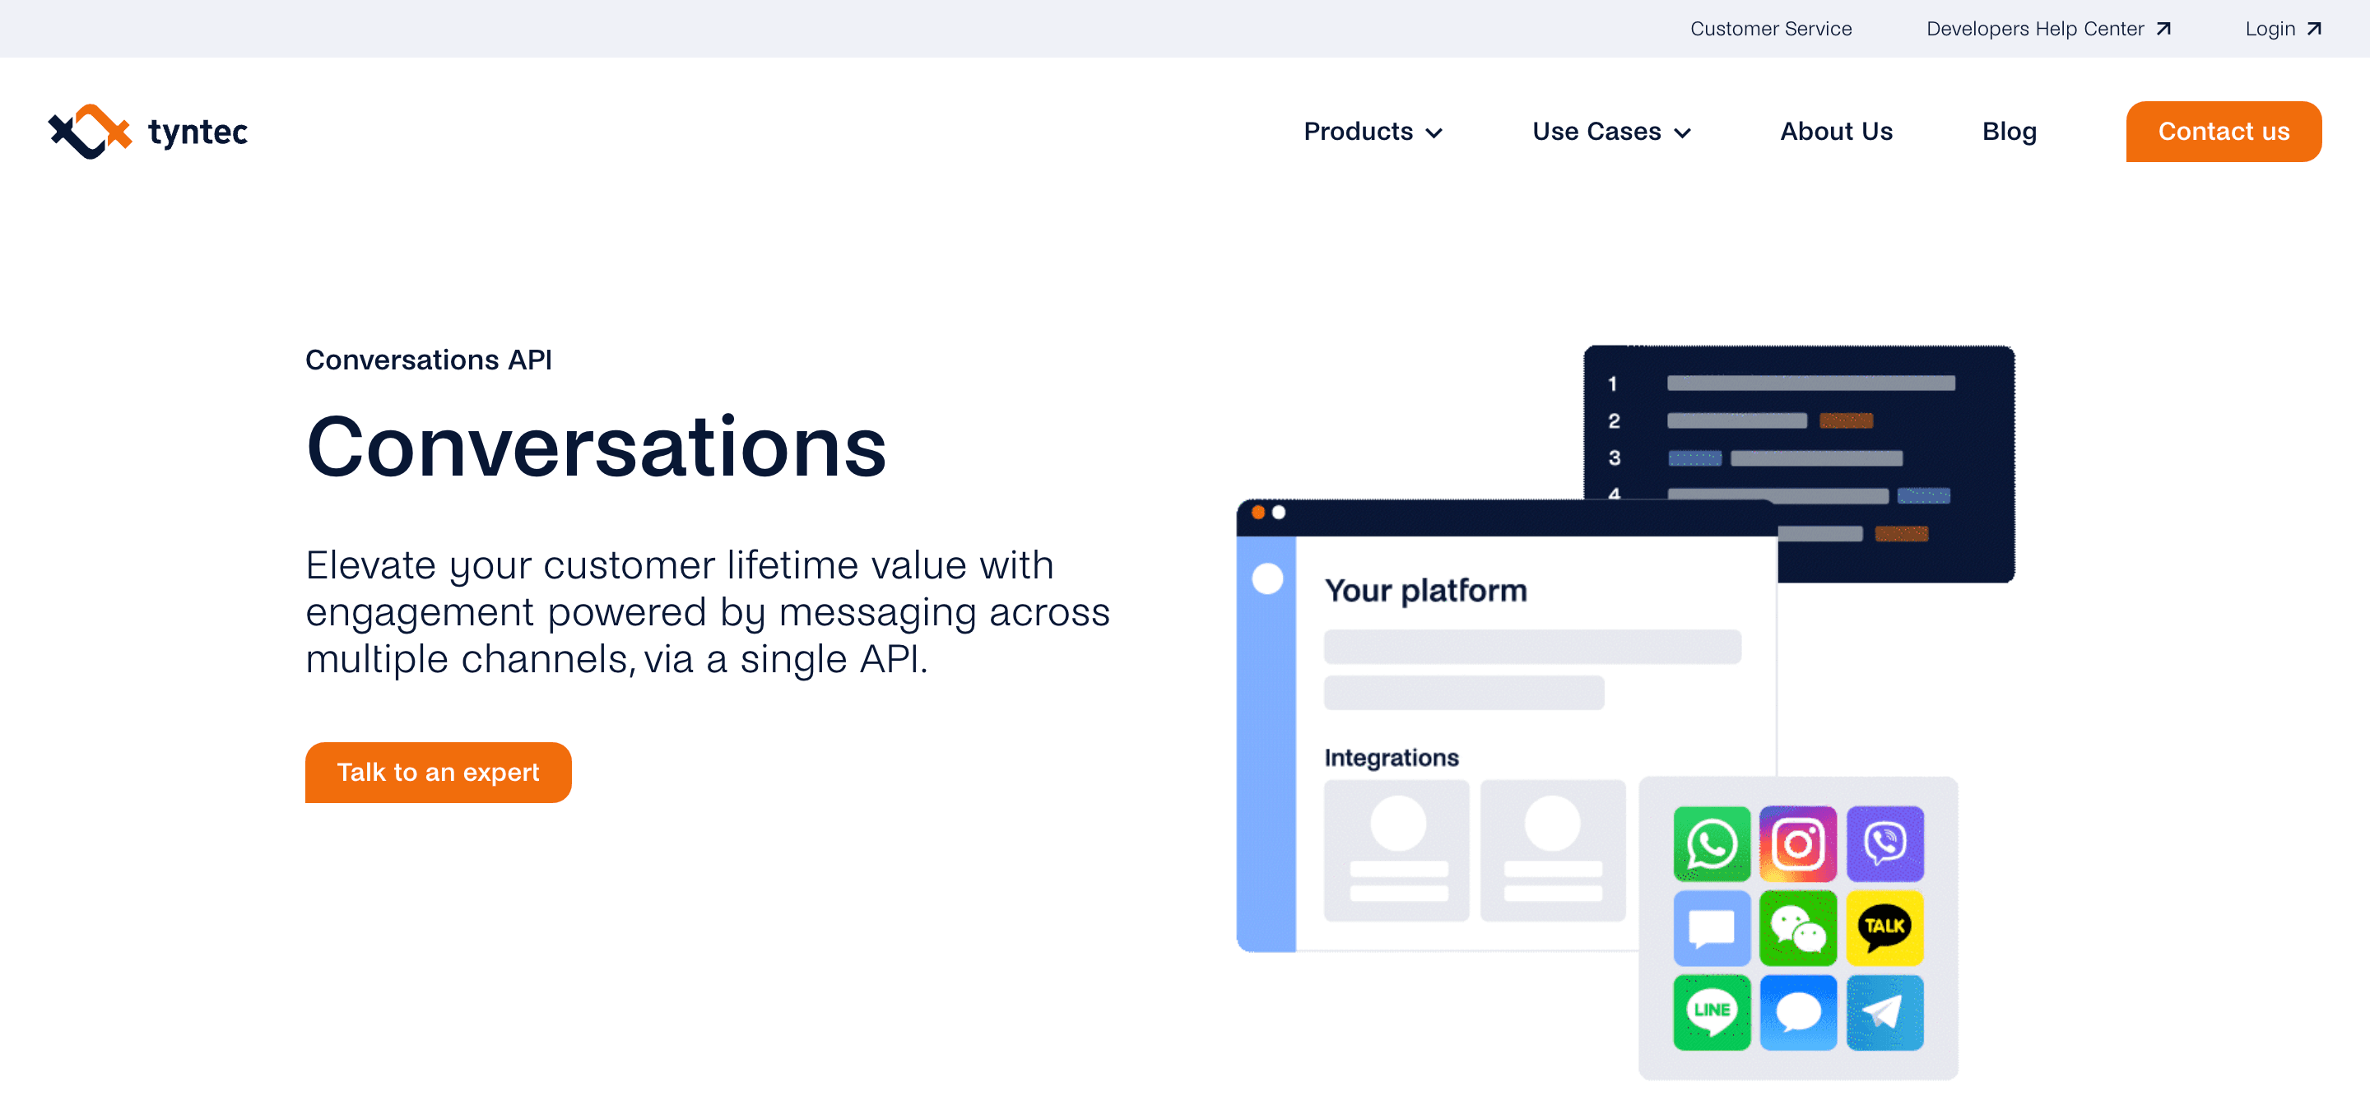2370x1096 pixels.
Task: Expand the Use Cases menu
Action: click(x=1611, y=132)
